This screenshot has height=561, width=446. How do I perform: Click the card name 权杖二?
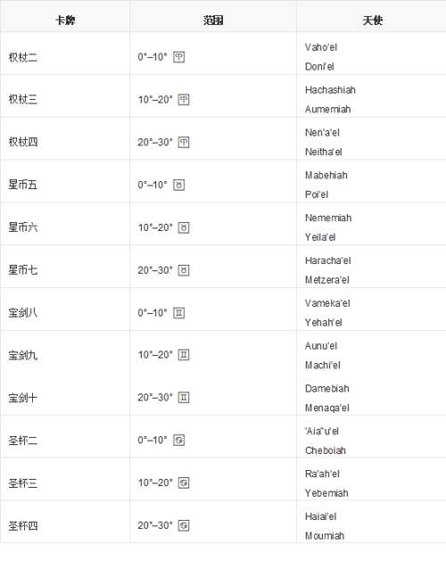click(x=23, y=57)
